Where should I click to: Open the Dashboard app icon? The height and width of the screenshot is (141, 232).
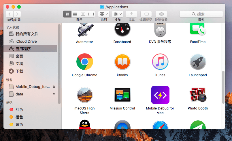pyautogui.click(x=122, y=30)
